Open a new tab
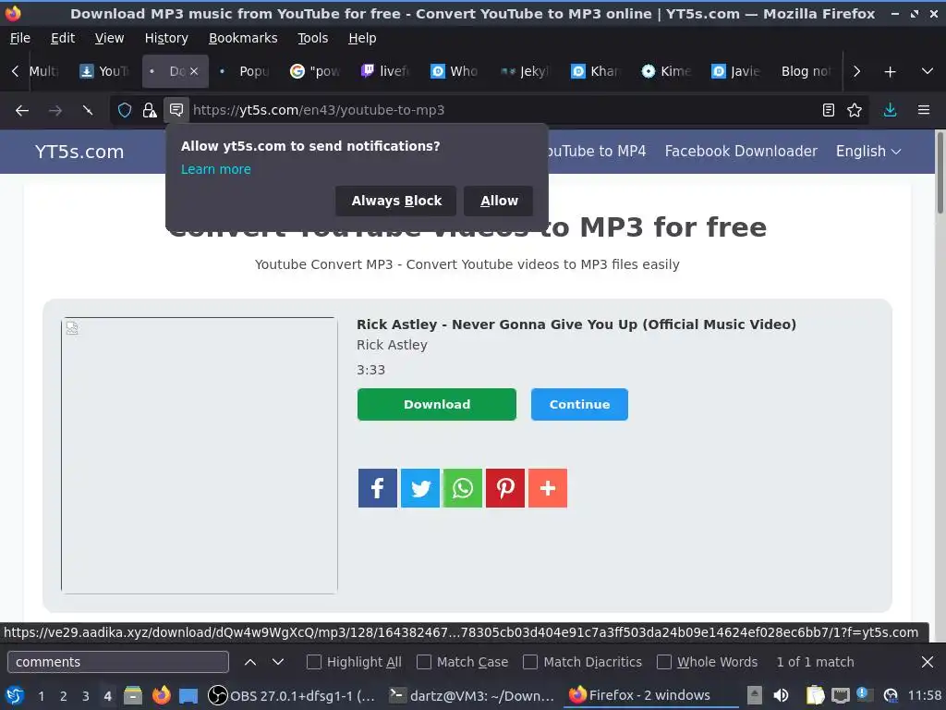This screenshot has height=710, width=946. (x=890, y=72)
